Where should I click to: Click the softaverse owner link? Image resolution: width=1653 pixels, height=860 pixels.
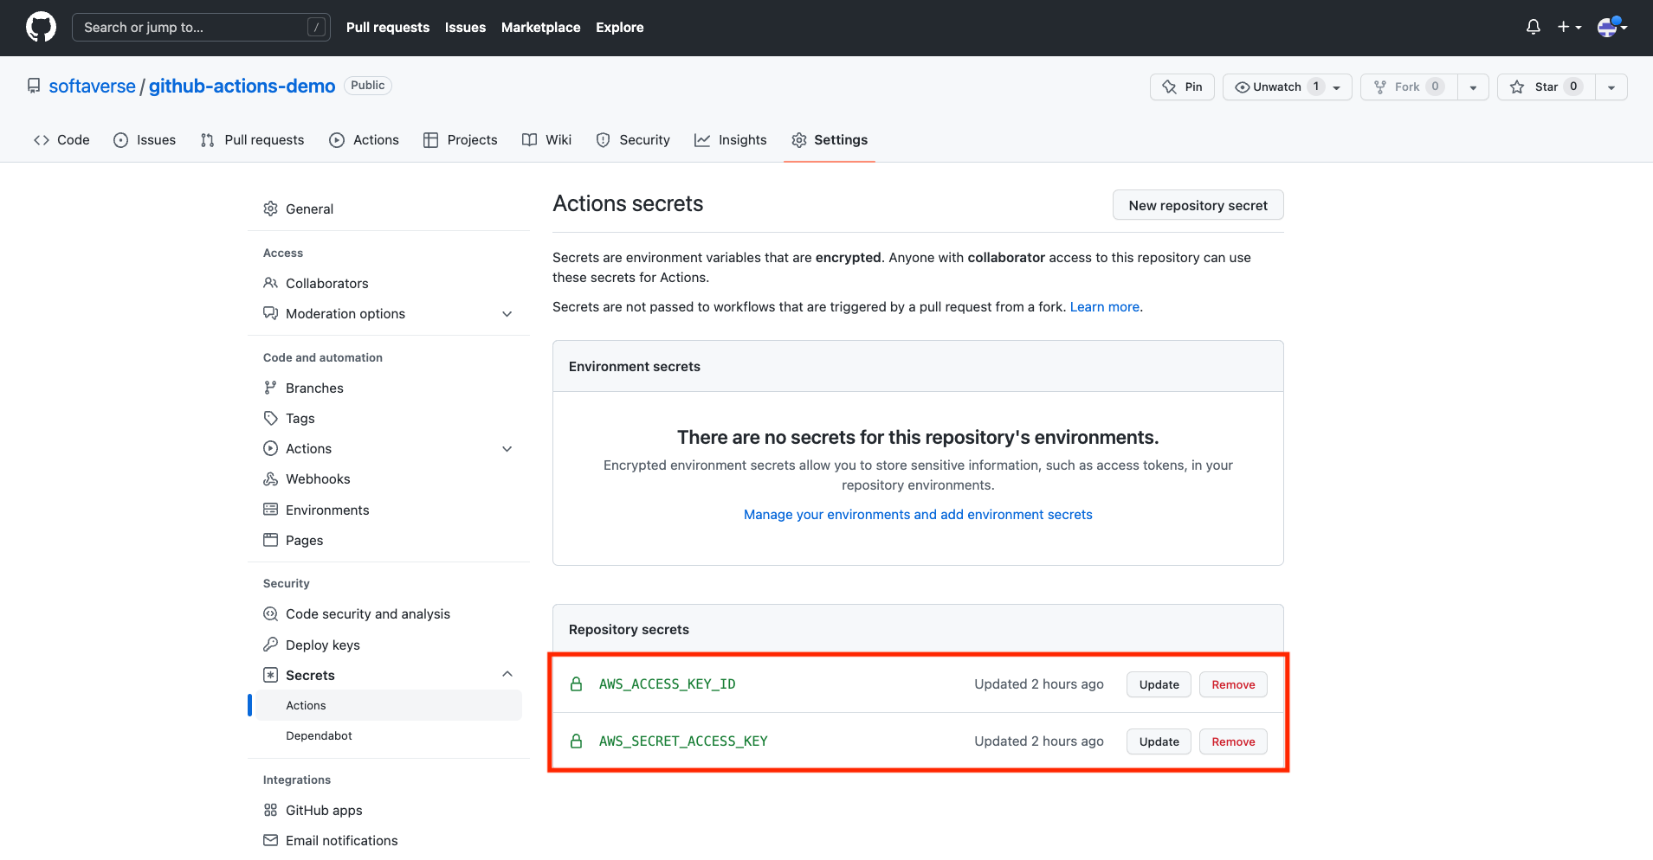tap(93, 87)
